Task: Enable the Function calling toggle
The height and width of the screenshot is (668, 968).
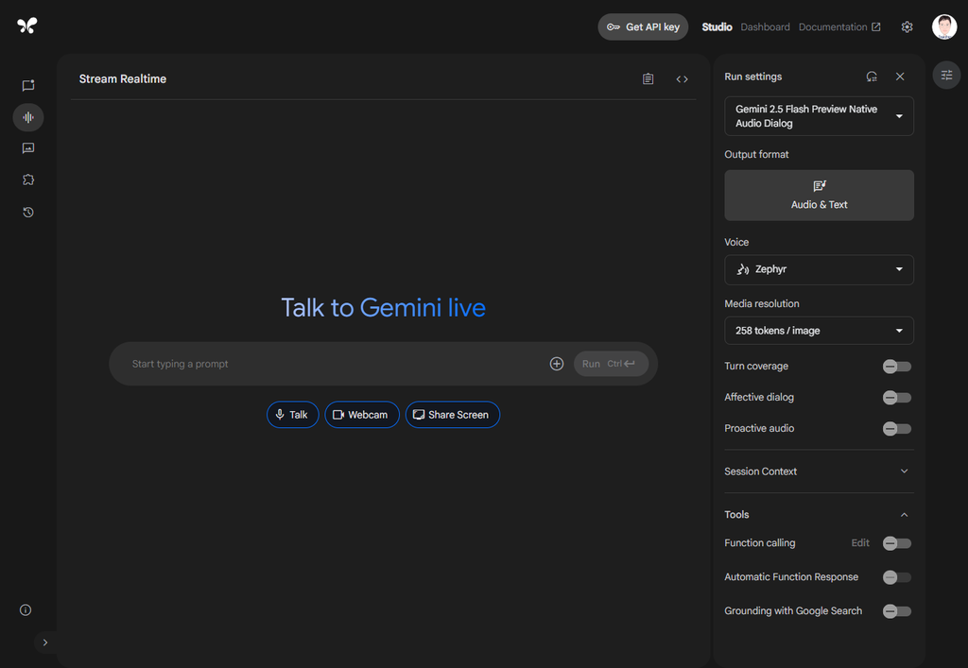Action: click(896, 543)
